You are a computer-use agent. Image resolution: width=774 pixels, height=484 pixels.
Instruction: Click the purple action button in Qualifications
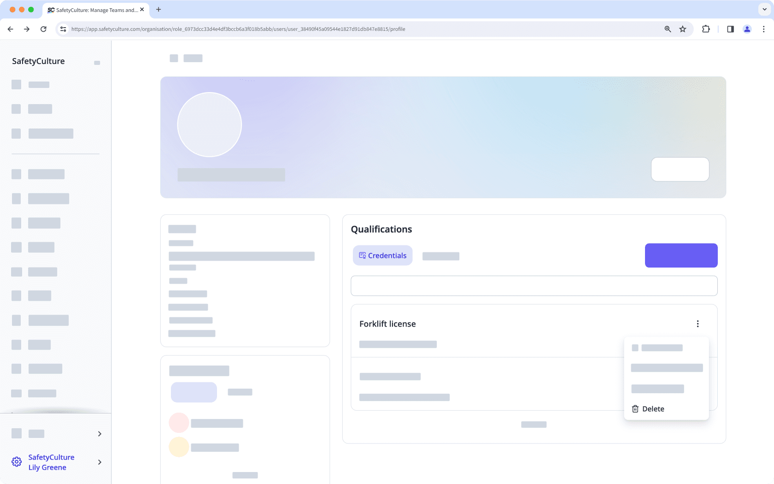681,255
